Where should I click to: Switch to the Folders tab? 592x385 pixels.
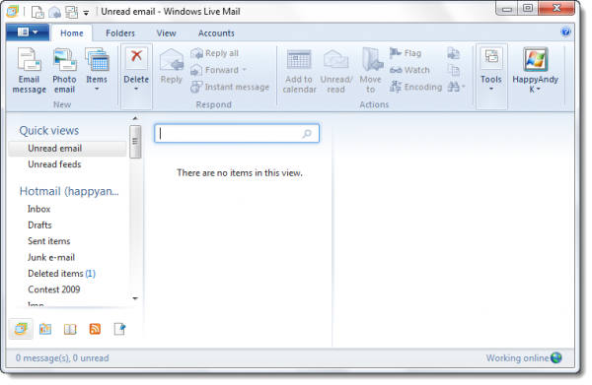[120, 33]
